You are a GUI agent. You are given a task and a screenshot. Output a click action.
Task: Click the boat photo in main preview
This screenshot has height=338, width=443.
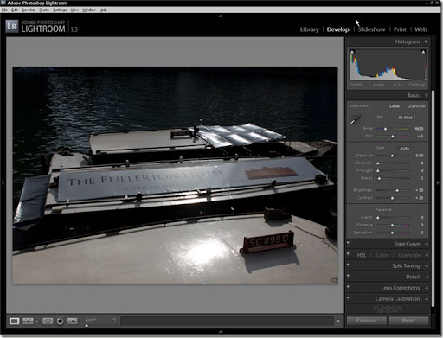[x=175, y=175]
